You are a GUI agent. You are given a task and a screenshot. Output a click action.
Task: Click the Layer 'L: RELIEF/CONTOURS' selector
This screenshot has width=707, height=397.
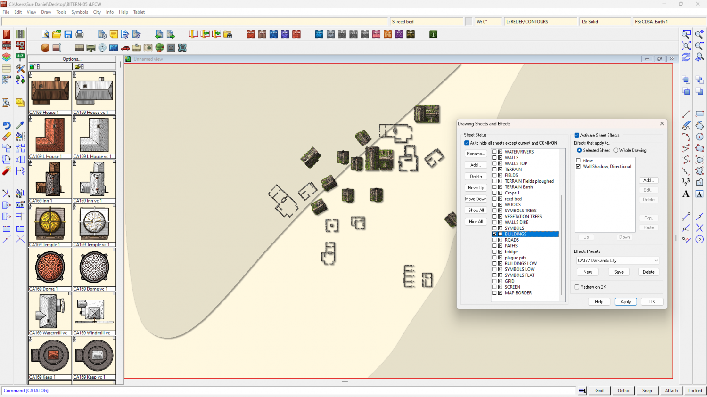(541, 22)
